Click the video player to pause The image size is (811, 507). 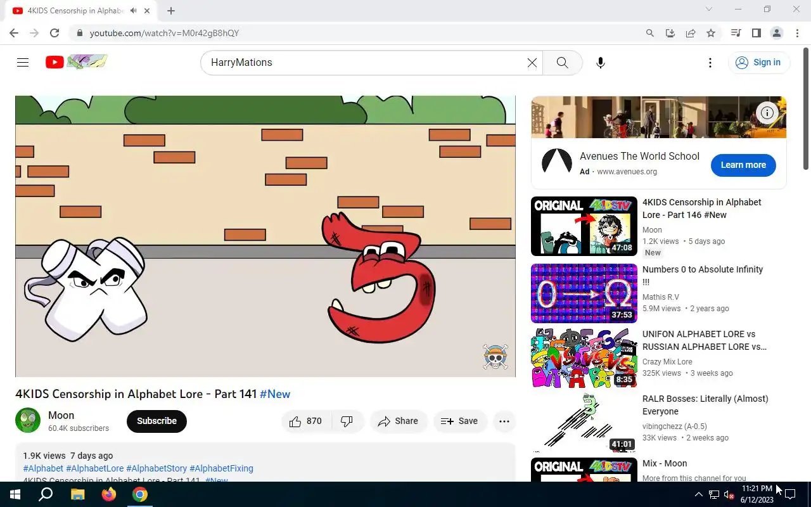click(x=265, y=236)
